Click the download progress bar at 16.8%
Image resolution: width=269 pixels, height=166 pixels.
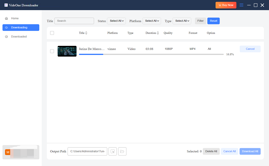point(151,54)
